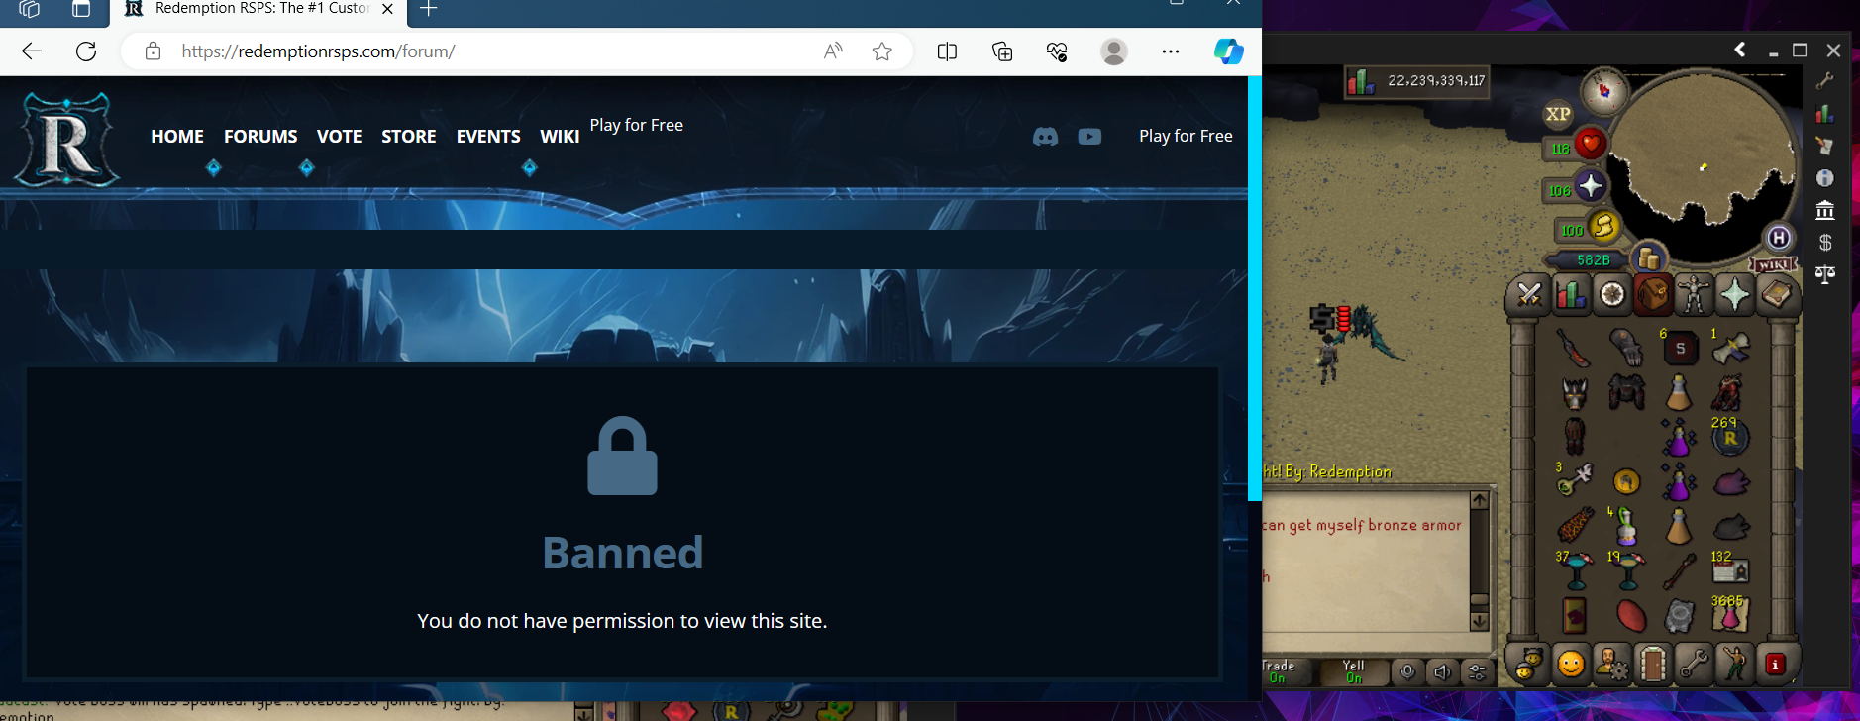The image size is (1860, 721).
Task: Open the Emotes tab icon
Action: (1734, 665)
